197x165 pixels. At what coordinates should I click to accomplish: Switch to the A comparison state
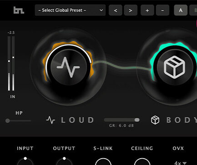pos(181,10)
